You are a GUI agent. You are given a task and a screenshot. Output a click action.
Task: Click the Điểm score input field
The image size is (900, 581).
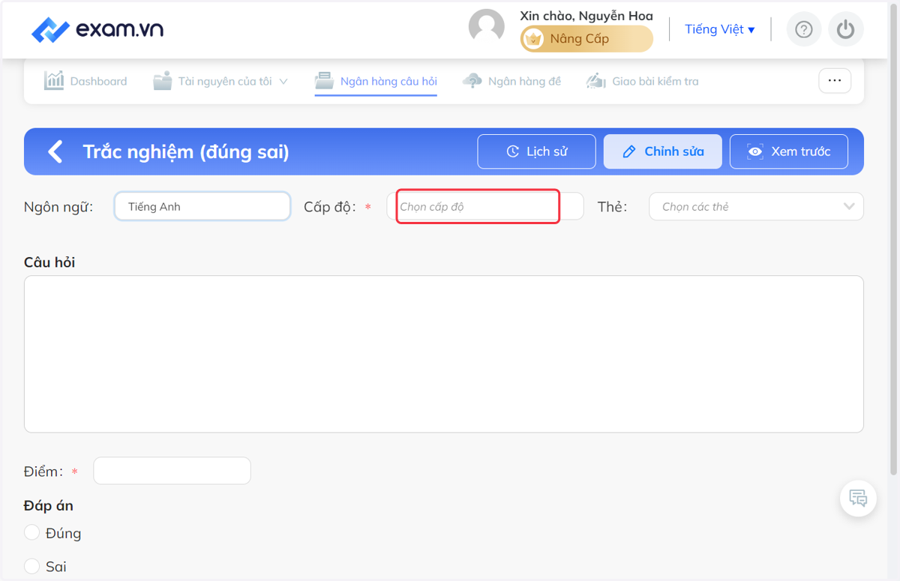(172, 471)
